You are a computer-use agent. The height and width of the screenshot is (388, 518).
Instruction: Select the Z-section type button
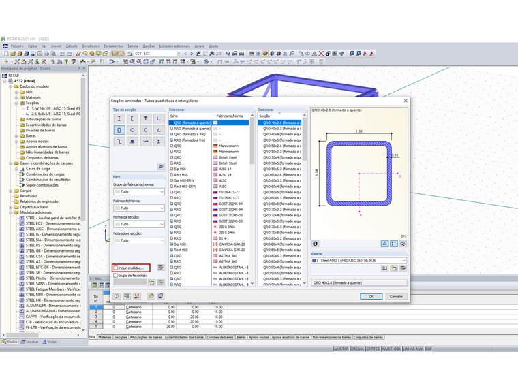(119, 141)
